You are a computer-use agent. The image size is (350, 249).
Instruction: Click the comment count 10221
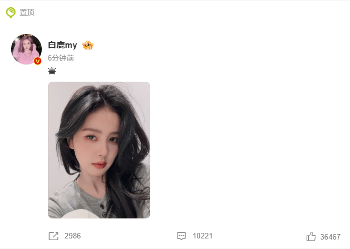pos(203,236)
